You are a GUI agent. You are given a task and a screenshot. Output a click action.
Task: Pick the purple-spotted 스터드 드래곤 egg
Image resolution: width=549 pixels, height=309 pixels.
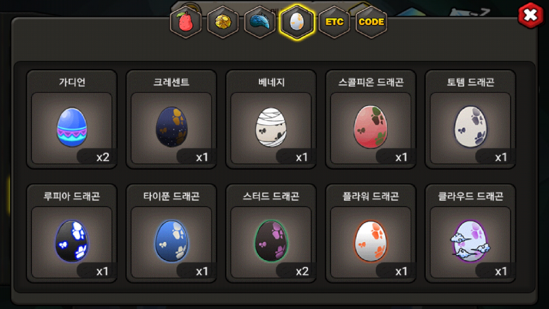tap(271, 241)
